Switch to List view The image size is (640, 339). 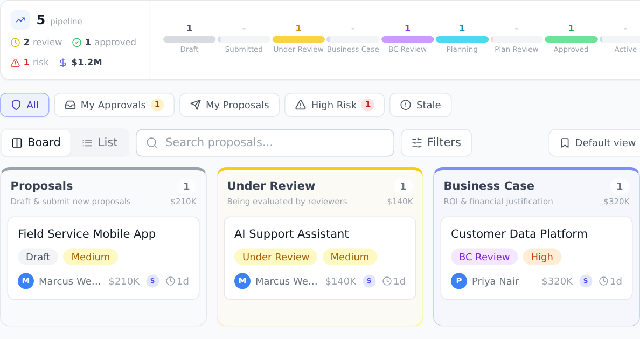click(x=100, y=142)
